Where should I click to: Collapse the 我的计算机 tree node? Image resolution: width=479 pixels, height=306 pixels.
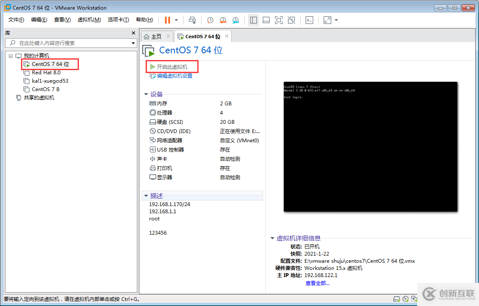coord(10,55)
